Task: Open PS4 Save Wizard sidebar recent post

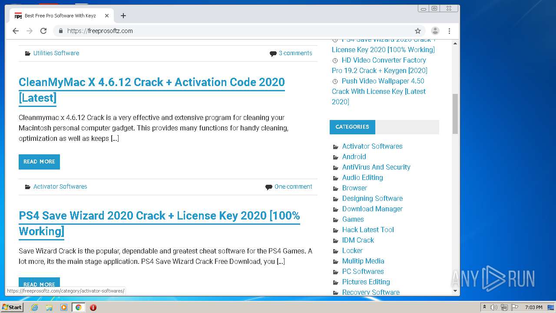Action: (x=384, y=45)
